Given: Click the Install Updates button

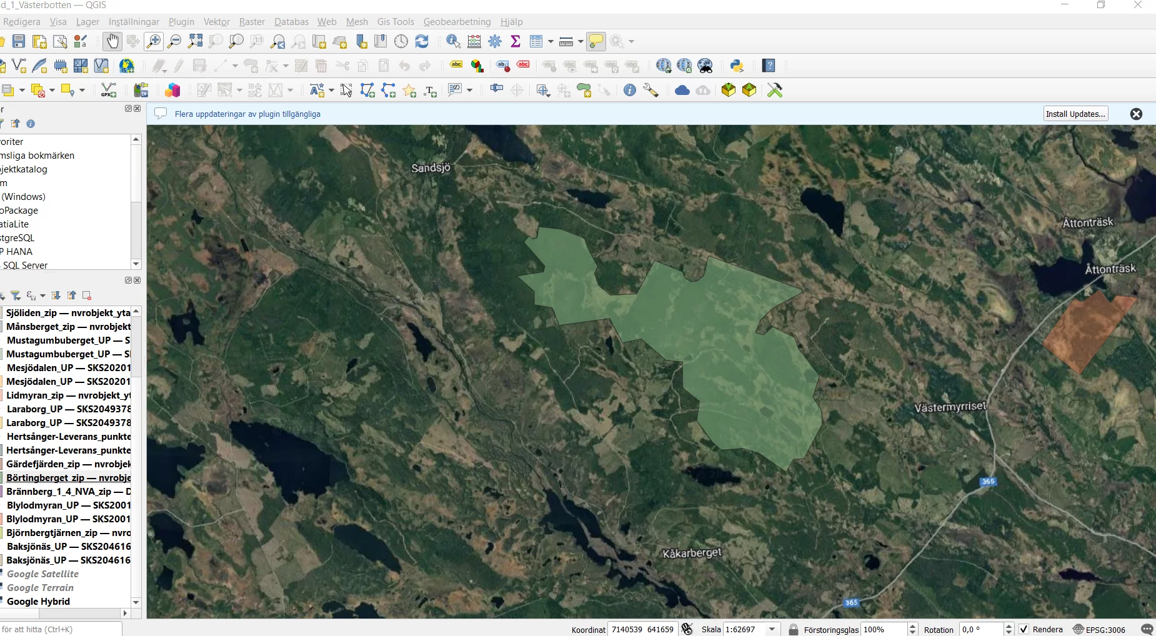Looking at the screenshot, I should [1076, 114].
